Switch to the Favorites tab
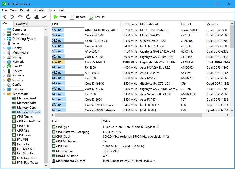235x169 pixels. tap(20, 24)
